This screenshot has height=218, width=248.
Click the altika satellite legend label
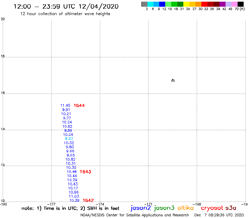click(186, 208)
